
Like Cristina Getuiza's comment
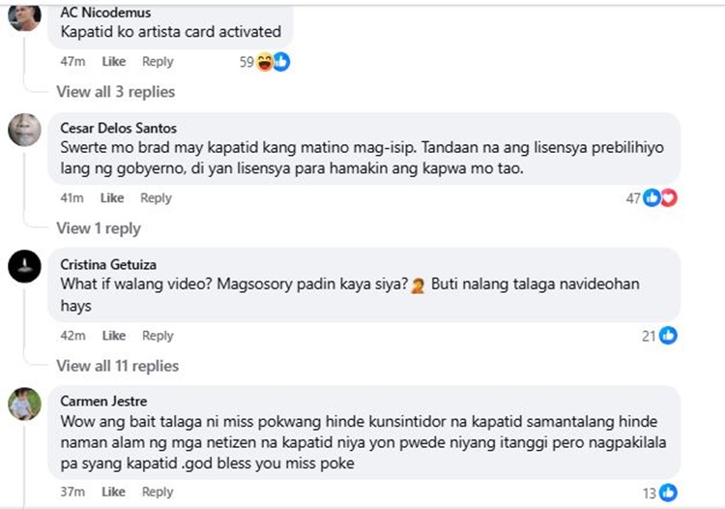click(x=114, y=336)
